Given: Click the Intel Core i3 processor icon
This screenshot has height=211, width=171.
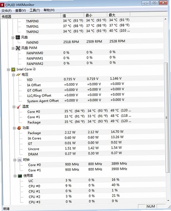Looking at the screenshot, I should (13, 70).
